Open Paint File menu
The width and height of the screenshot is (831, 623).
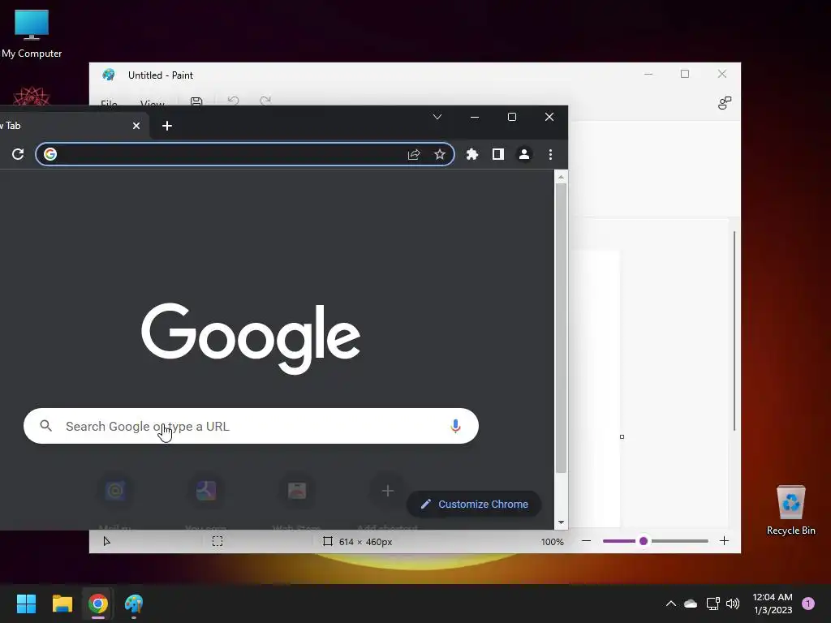coord(110,102)
